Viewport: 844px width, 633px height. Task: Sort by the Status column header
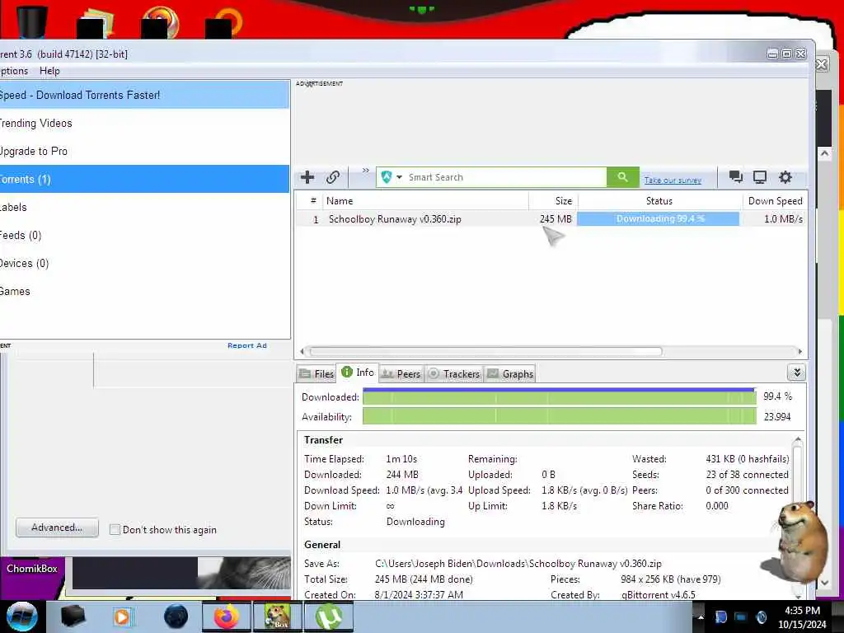pos(659,201)
